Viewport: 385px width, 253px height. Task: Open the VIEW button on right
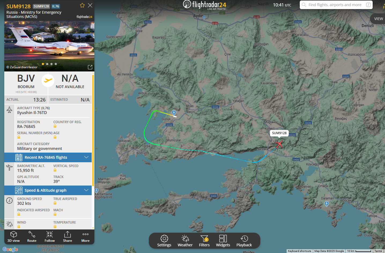378,19
